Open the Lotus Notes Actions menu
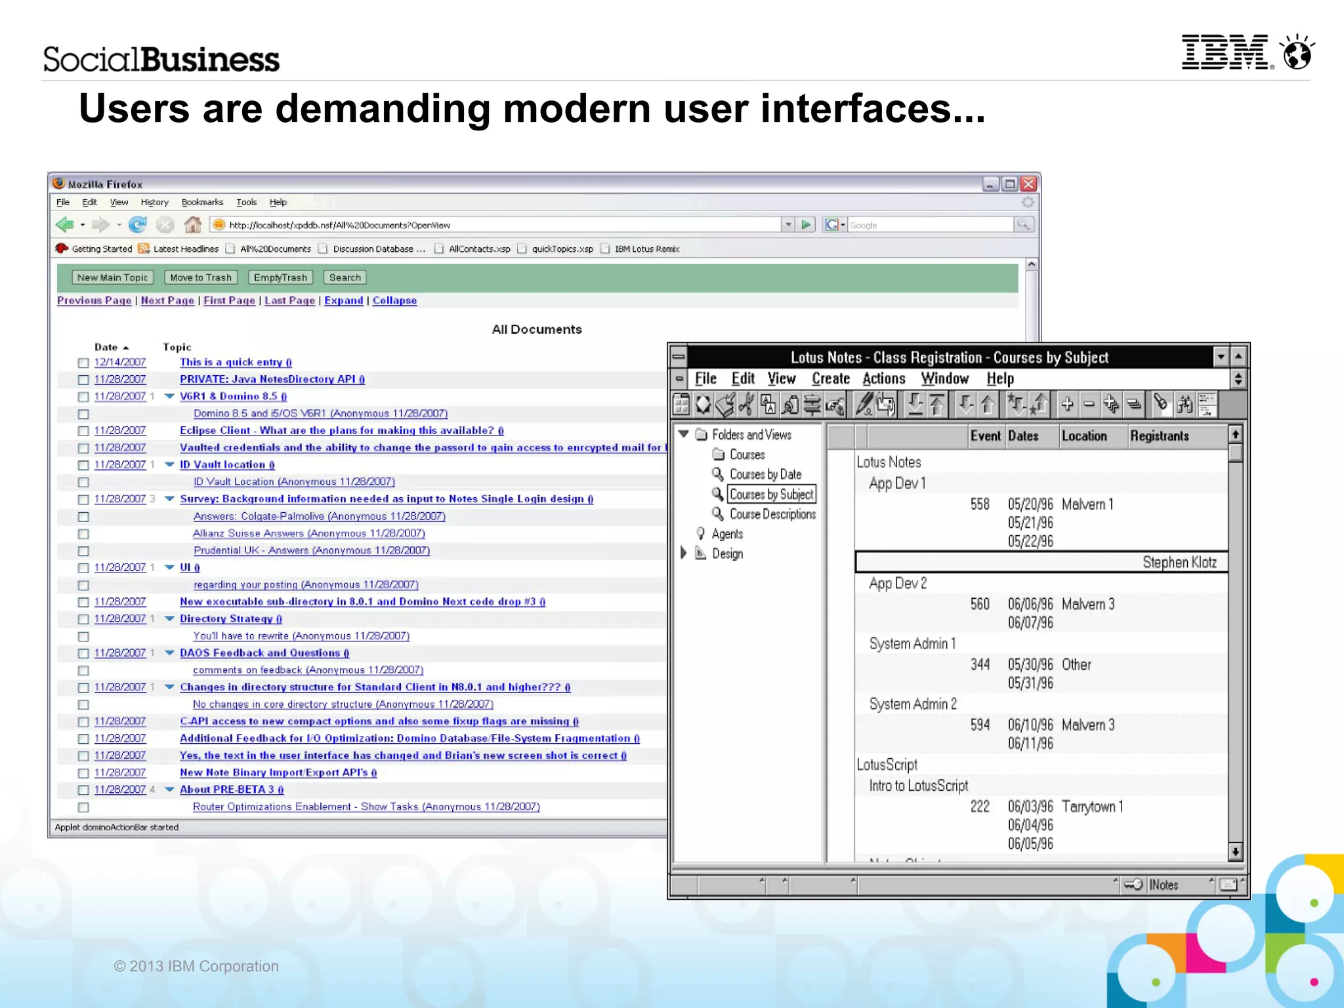1344x1008 pixels. tap(883, 378)
